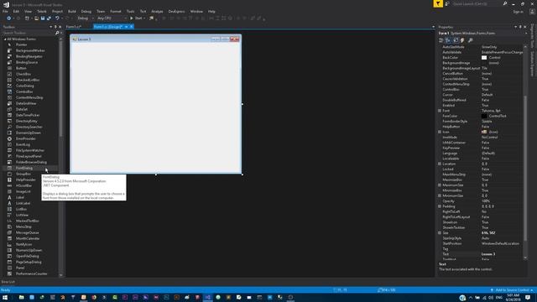Open the Any CPU platform dropdown
The height and width of the screenshot is (302, 537).
pyautogui.click(x=112, y=18)
